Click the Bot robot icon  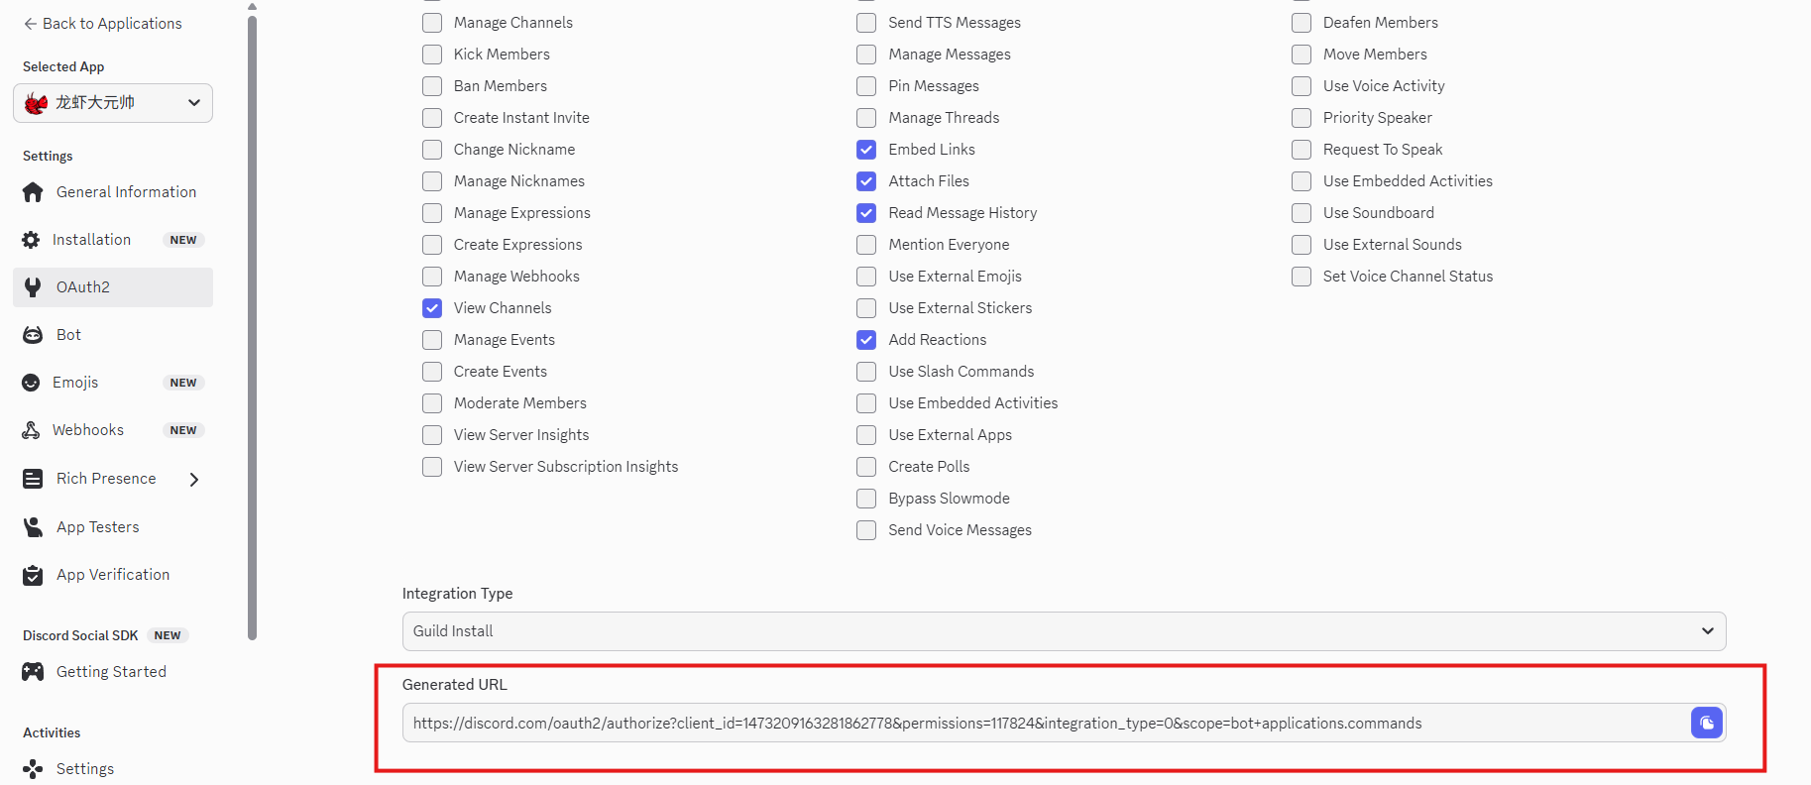(x=33, y=335)
